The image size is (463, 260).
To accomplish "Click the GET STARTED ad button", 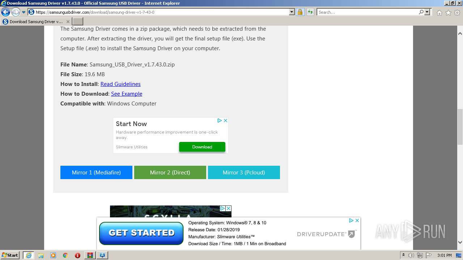I will click(141, 233).
